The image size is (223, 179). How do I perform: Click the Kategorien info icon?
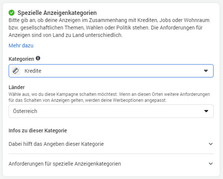(38, 58)
